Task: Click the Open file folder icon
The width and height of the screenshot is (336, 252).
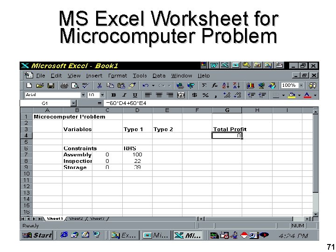Action: click(x=40, y=85)
